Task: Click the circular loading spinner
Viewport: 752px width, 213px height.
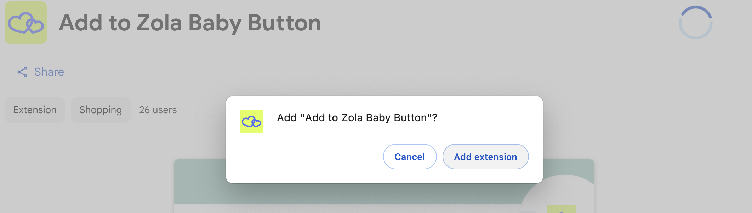Action: pyautogui.click(x=695, y=23)
